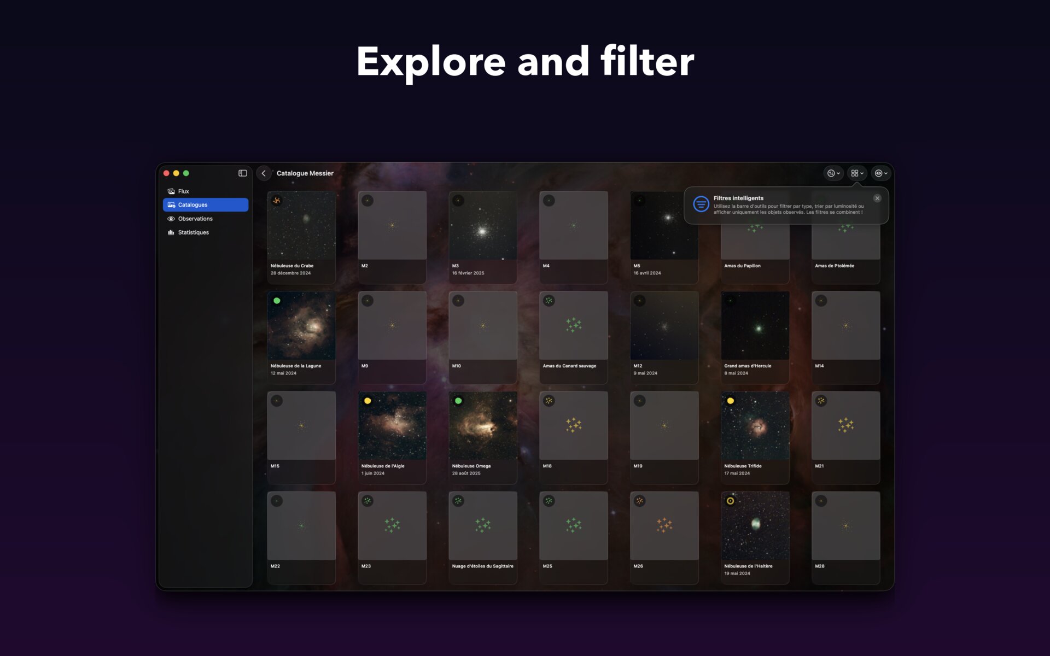The image size is (1050, 656).
Task: Open Observations in the sidebar
Action: pyautogui.click(x=206, y=219)
